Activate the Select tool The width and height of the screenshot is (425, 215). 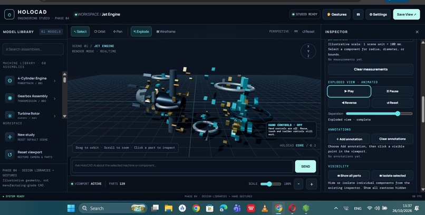point(80,32)
